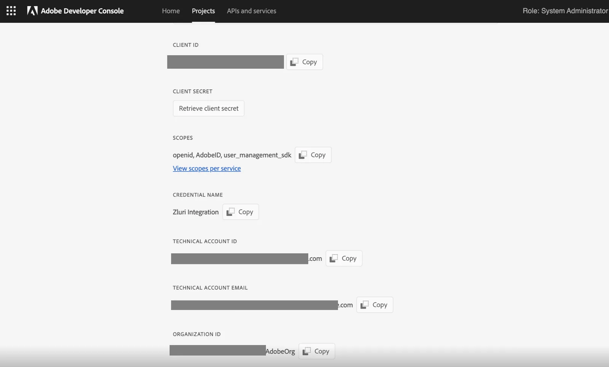Click Retrieve client secret button
The image size is (609, 367).
tap(209, 108)
